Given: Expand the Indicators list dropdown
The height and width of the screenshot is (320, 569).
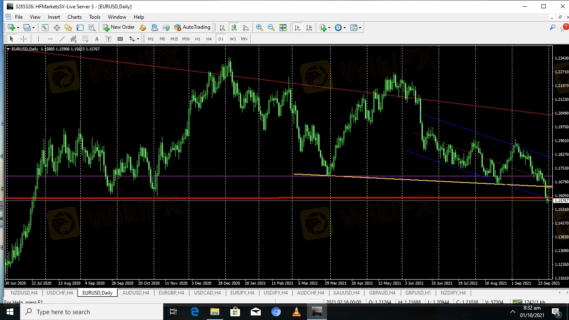Looking at the screenshot, I should pyautogui.click(x=329, y=28).
